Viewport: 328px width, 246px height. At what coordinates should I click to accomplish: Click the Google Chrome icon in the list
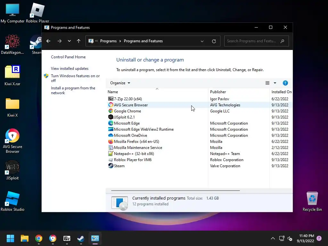111,111
